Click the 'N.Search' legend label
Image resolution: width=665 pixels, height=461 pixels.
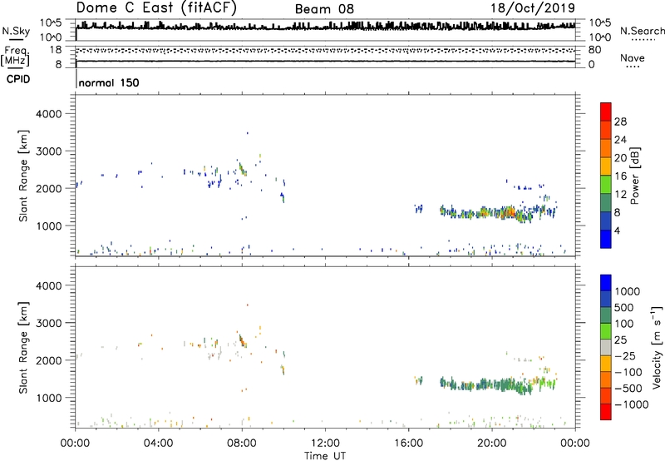pos(643,31)
